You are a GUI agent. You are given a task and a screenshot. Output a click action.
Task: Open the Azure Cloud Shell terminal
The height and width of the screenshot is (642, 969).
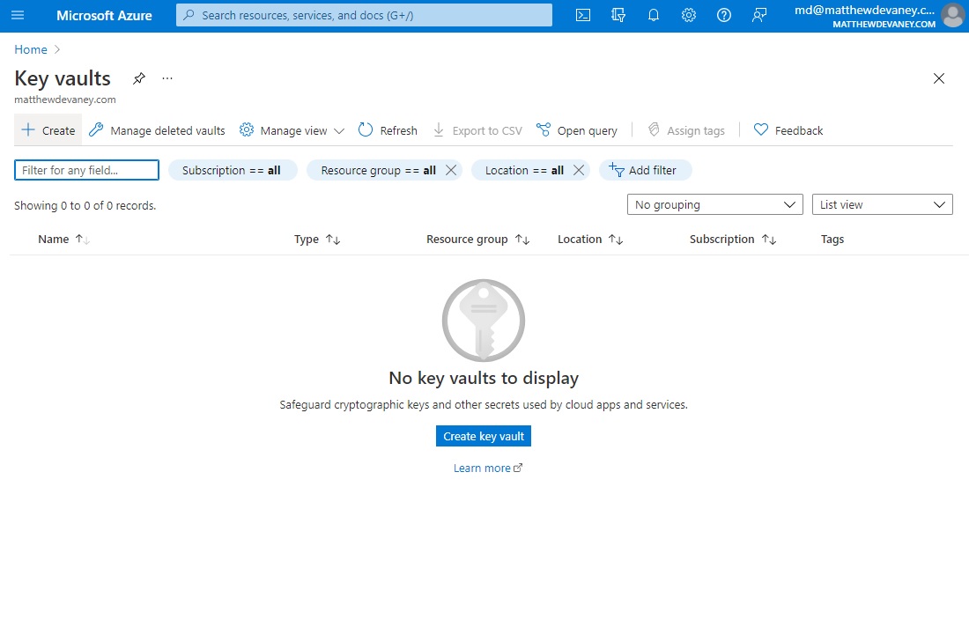point(582,15)
